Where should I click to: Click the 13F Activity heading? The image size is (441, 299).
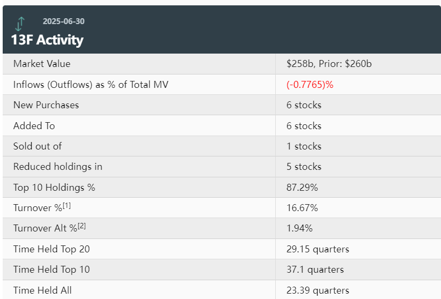click(47, 40)
